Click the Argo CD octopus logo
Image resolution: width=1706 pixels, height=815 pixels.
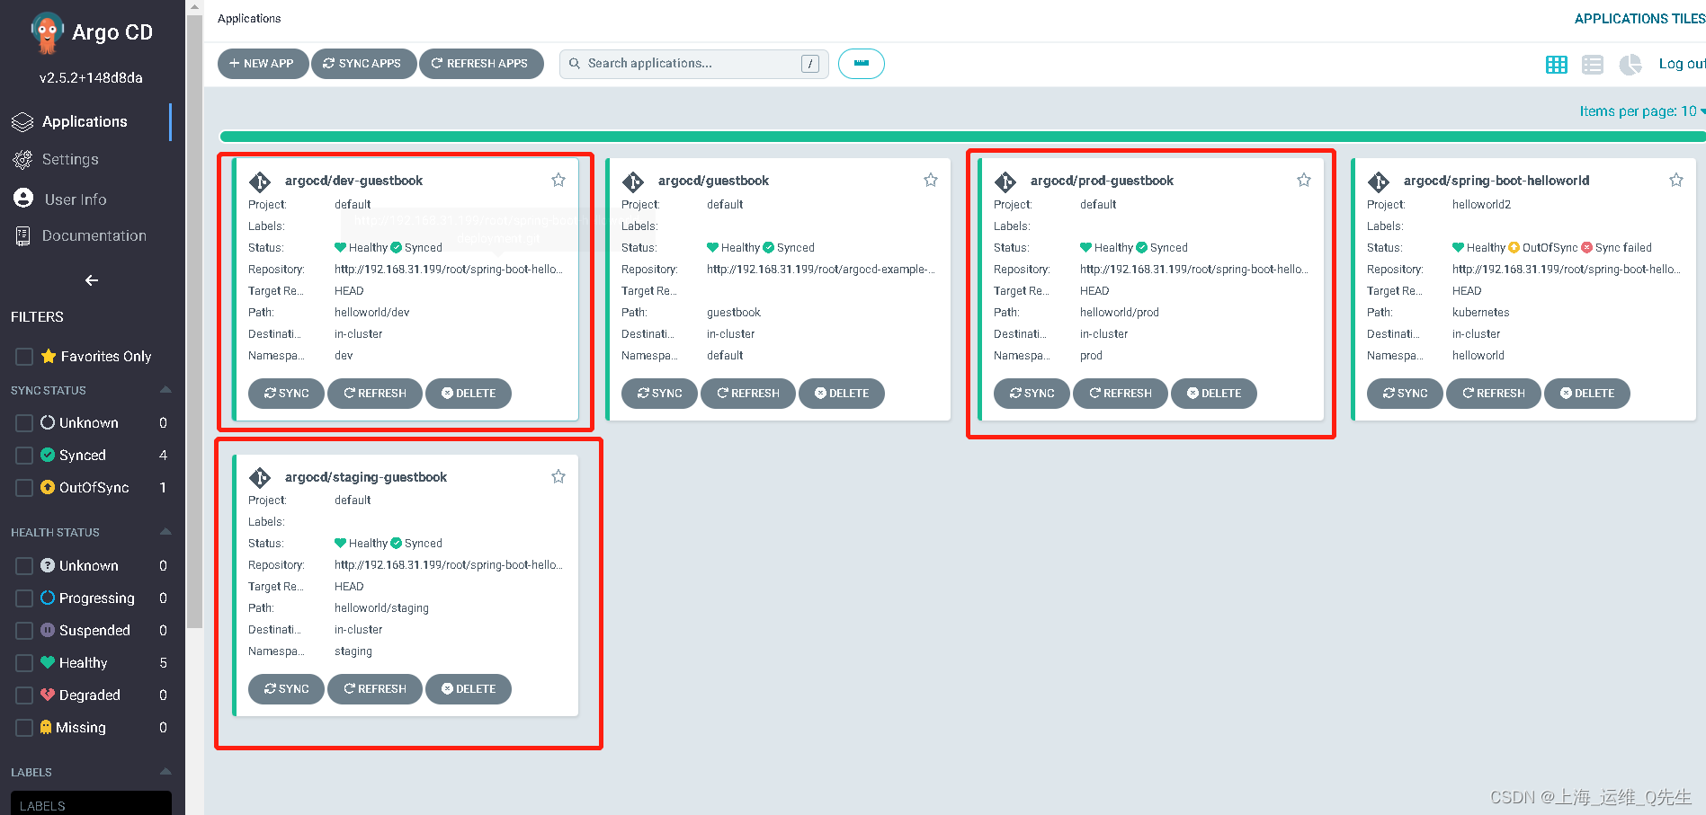47,33
